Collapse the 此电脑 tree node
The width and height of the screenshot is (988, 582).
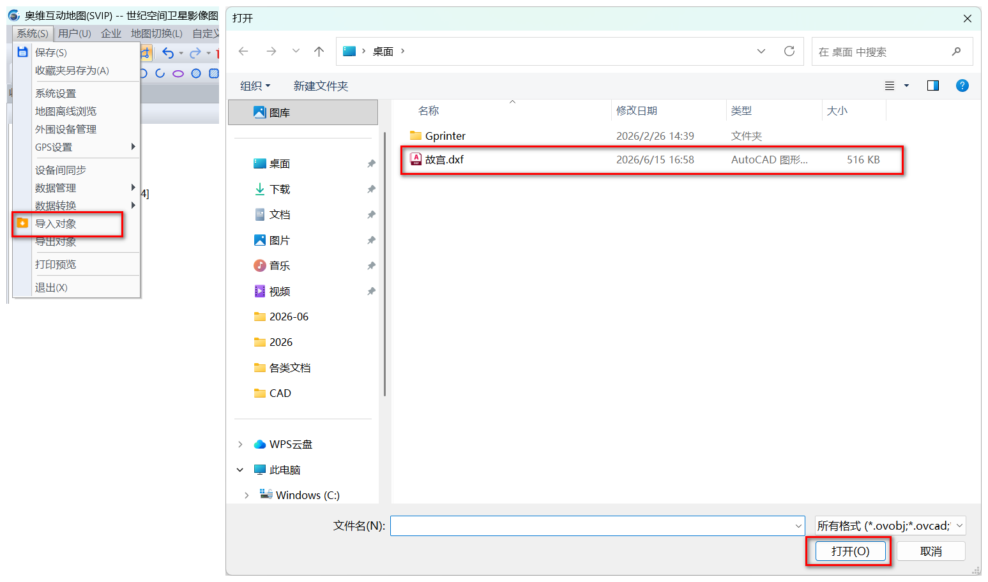point(240,470)
